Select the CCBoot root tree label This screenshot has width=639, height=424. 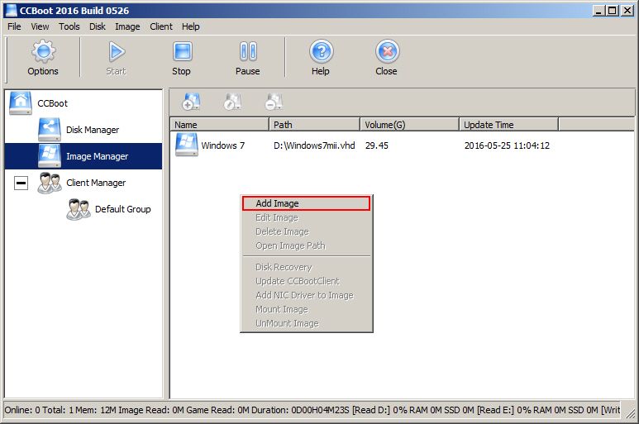tap(53, 103)
